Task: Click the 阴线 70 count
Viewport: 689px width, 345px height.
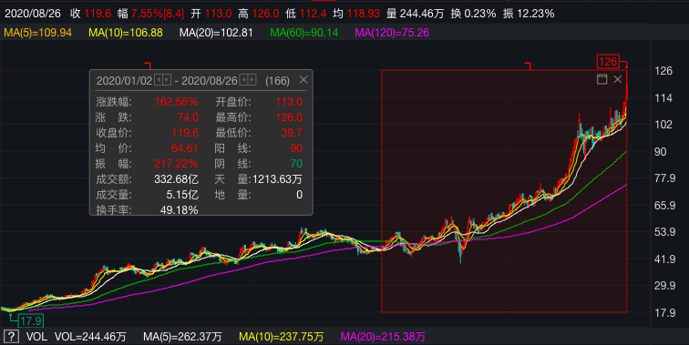Action: pos(296,164)
